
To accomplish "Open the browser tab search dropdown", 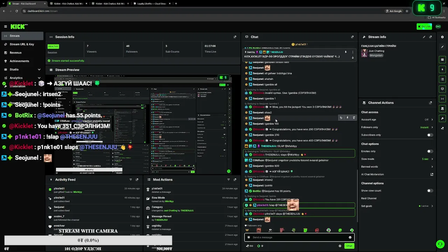I will coord(4,3).
